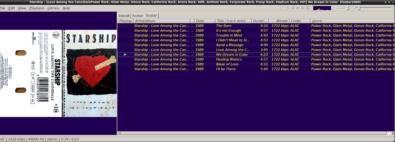Click the spectrum visualization panel
The width and height of the screenshot is (395, 142).
[322, 8]
